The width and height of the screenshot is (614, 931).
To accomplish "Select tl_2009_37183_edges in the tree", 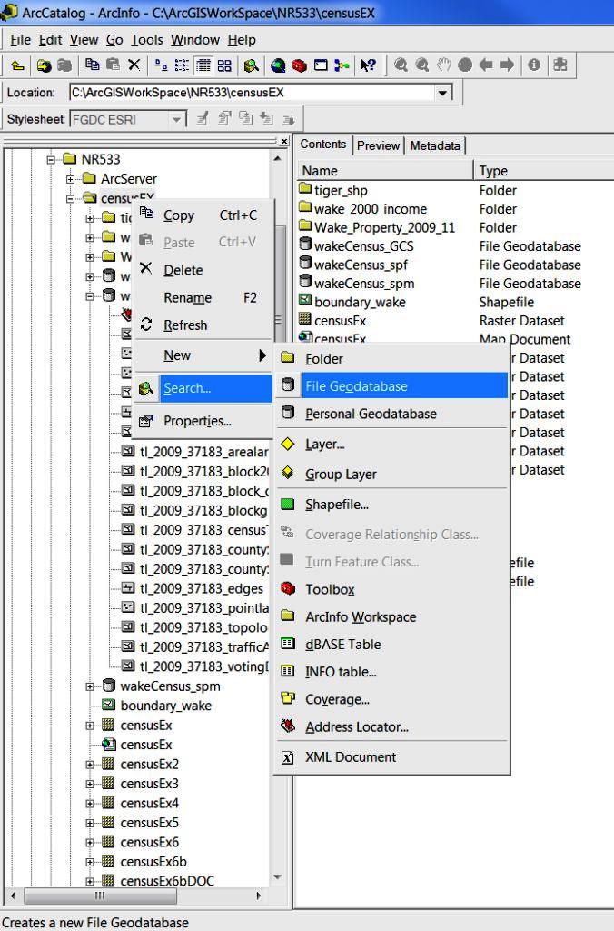I will tap(202, 588).
